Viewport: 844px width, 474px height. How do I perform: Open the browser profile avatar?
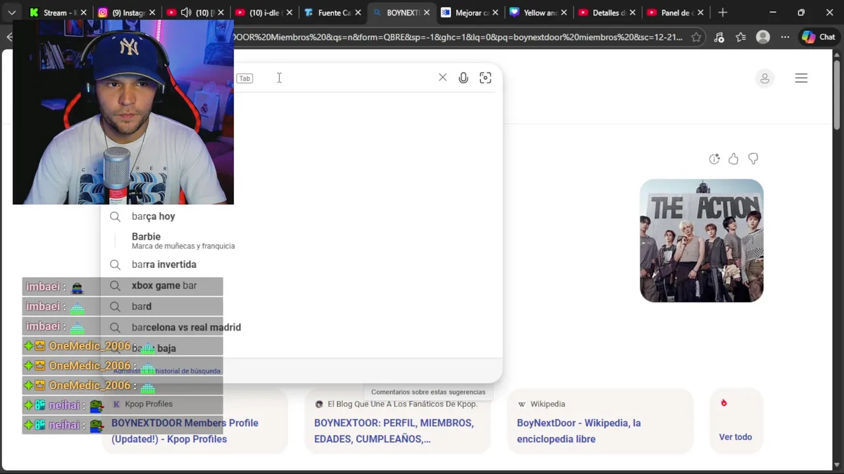click(x=763, y=37)
